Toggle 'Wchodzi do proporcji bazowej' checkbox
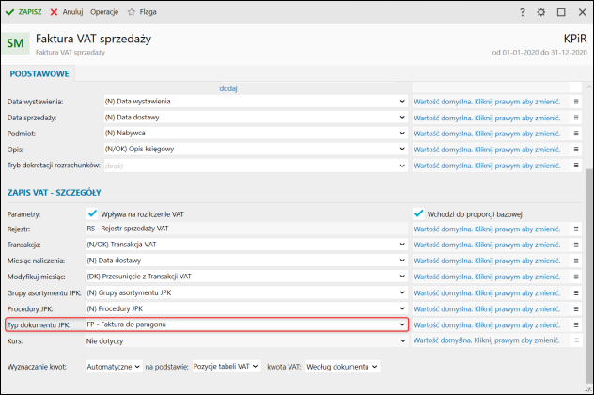594x395 pixels. coord(419,213)
